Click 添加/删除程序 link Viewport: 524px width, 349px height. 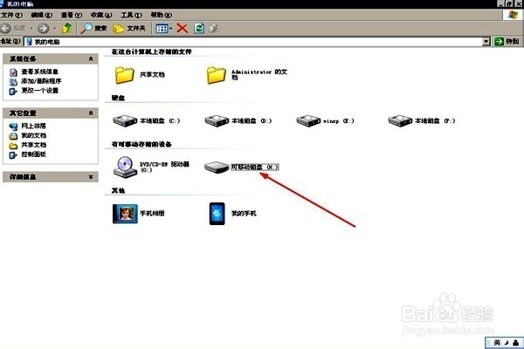41,81
